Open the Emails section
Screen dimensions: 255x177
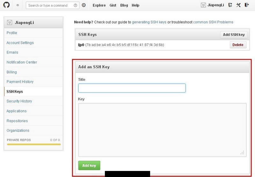click(x=33, y=52)
